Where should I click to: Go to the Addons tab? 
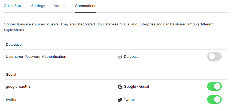60,6
